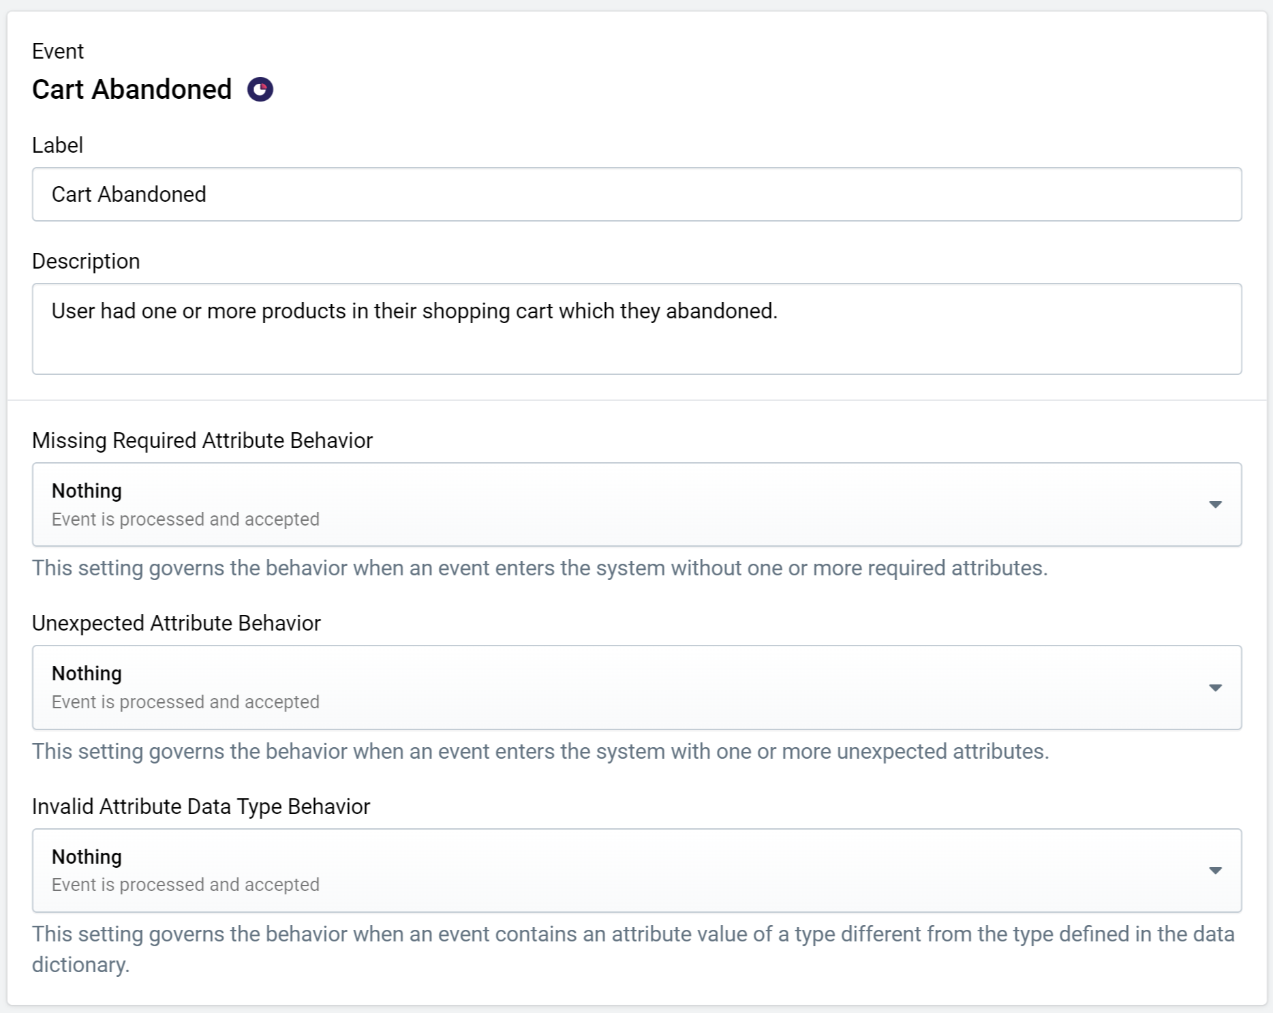Click the Event caption above the title
Screen dimensions: 1273x1013
(58, 51)
